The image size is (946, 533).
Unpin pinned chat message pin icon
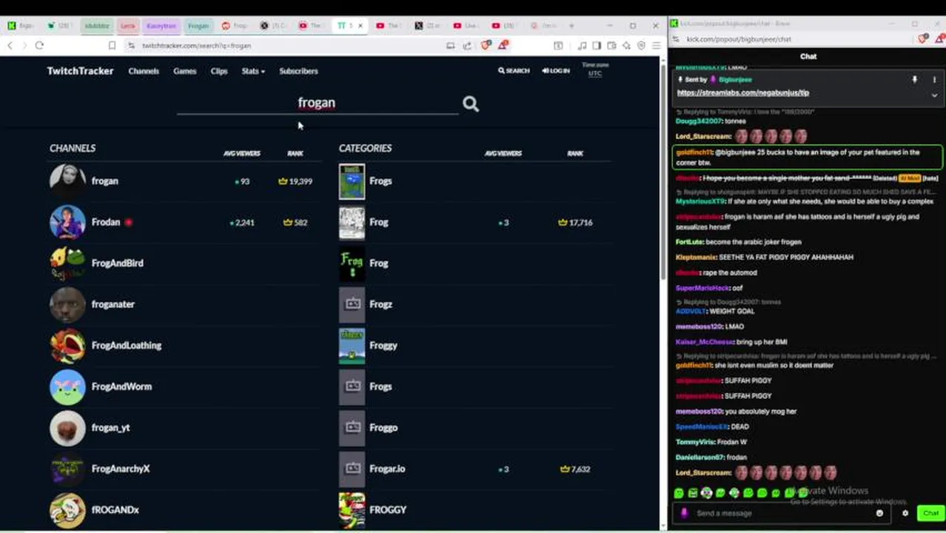click(915, 79)
